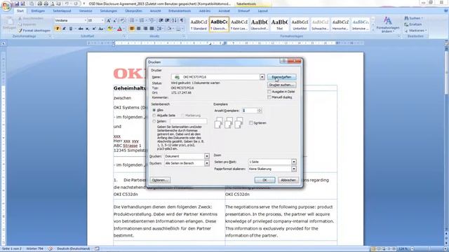Click the Anzahl Exemplare spinner arrows
The width and height of the screenshot is (449, 252).
[x=260, y=111]
